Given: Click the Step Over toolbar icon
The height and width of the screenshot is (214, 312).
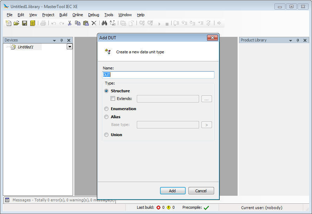Looking at the screenshot, I should (x=176, y=23).
